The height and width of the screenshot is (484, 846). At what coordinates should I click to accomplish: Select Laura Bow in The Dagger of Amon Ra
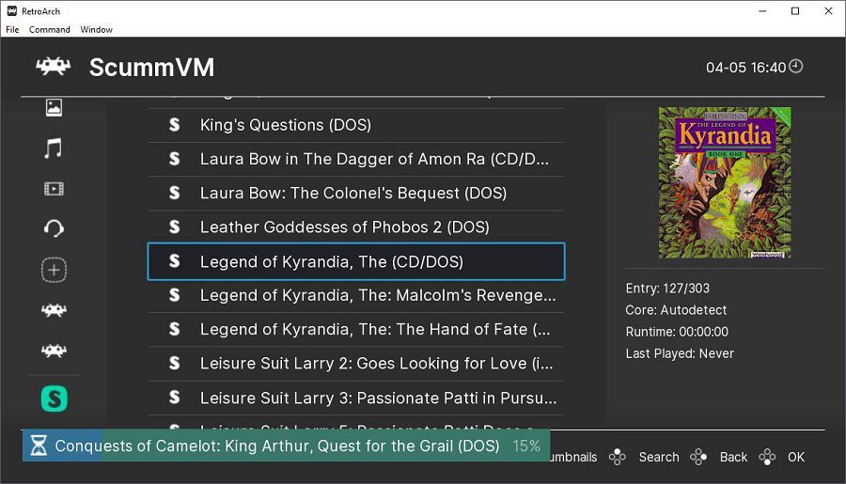coord(356,159)
